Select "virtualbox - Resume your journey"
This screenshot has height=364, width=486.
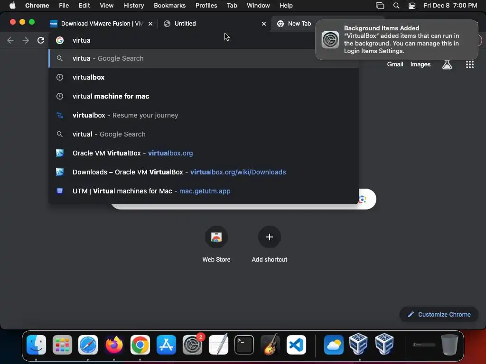click(x=204, y=115)
